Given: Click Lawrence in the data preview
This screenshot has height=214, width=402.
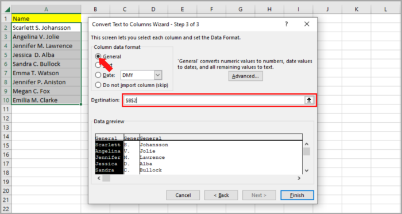Looking at the screenshot, I should click(152, 157).
